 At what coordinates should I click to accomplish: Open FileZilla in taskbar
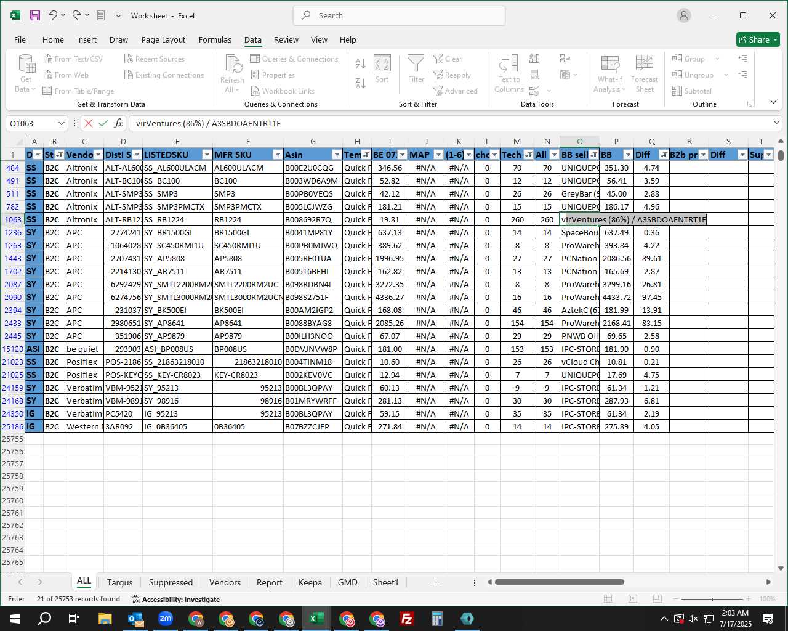407,619
